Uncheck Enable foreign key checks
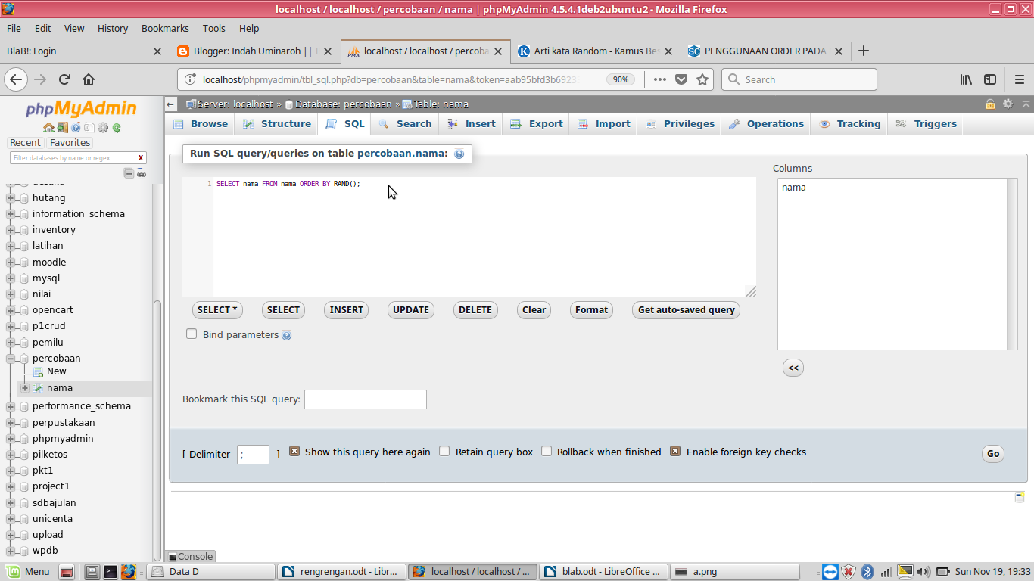This screenshot has height=581, width=1034. [674, 451]
